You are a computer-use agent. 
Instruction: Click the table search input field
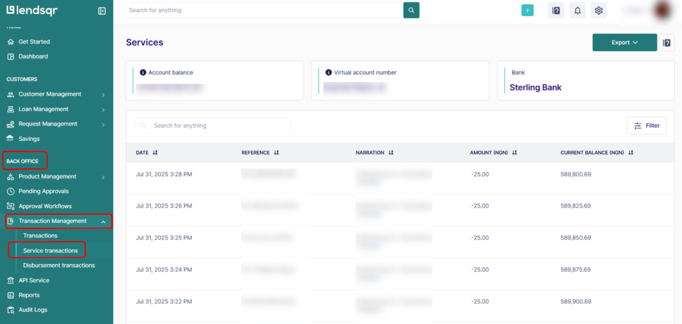[213, 125]
